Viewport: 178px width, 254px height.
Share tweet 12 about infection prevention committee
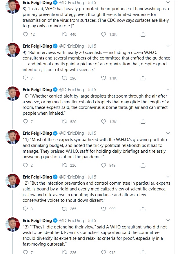(x=143, y=209)
